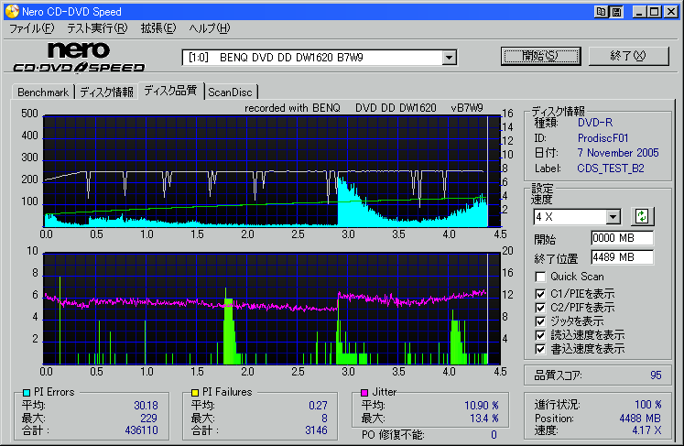Open the 拡張(E) menu

click(x=157, y=29)
